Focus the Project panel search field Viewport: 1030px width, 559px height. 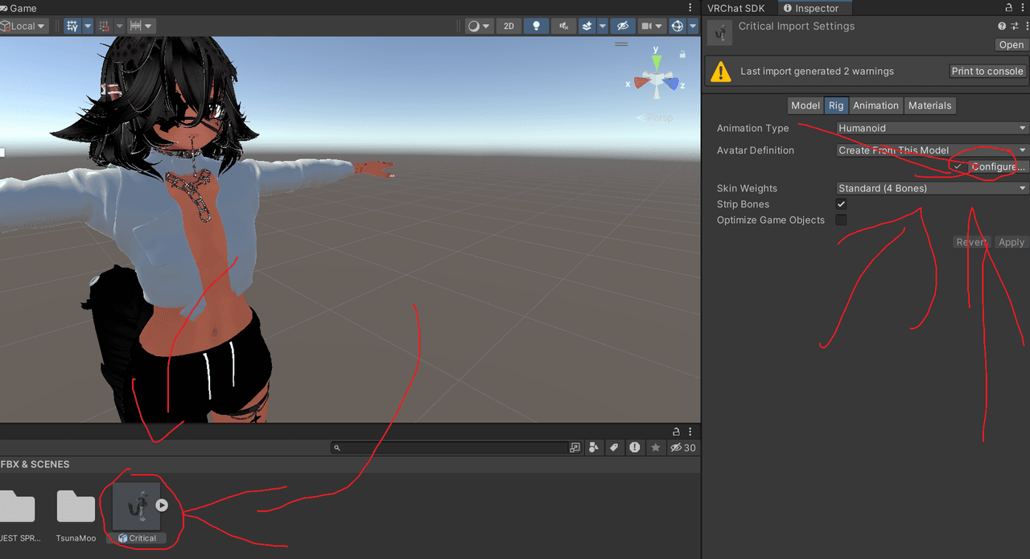tap(450, 447)
